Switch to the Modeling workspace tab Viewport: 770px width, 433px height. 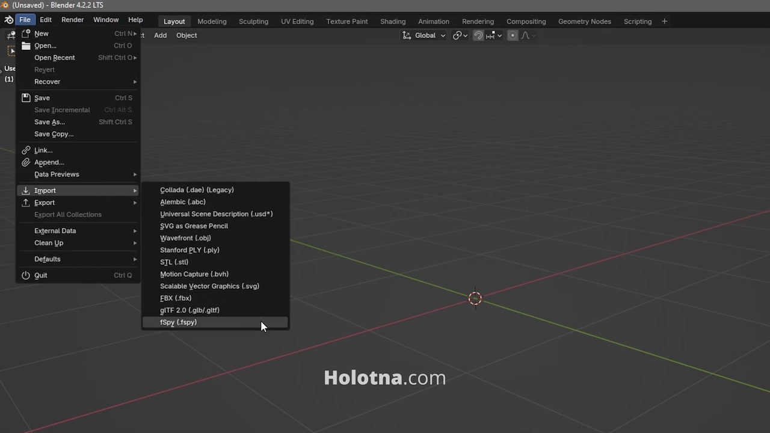(212, 21)
